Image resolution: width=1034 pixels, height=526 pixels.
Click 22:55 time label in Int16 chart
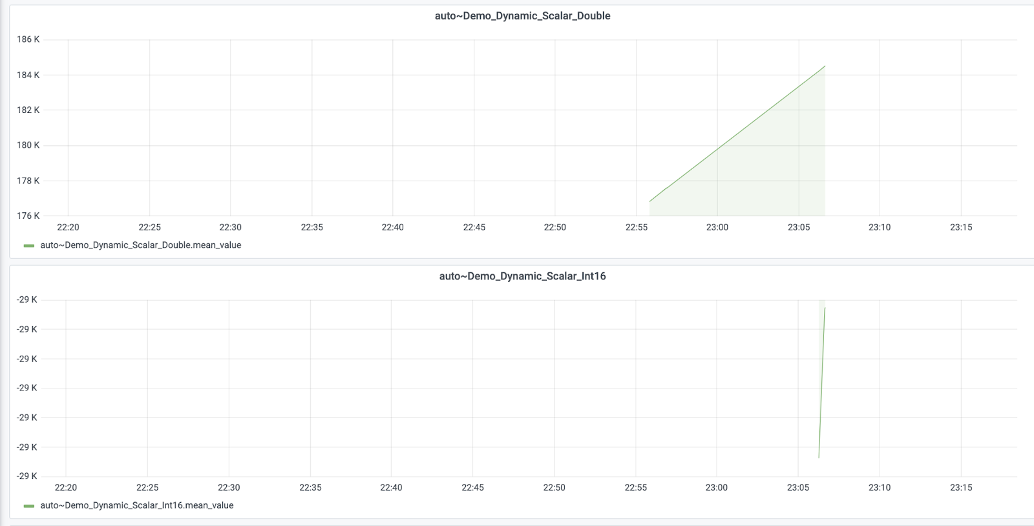pyautogui.click(x=635, y=487)
